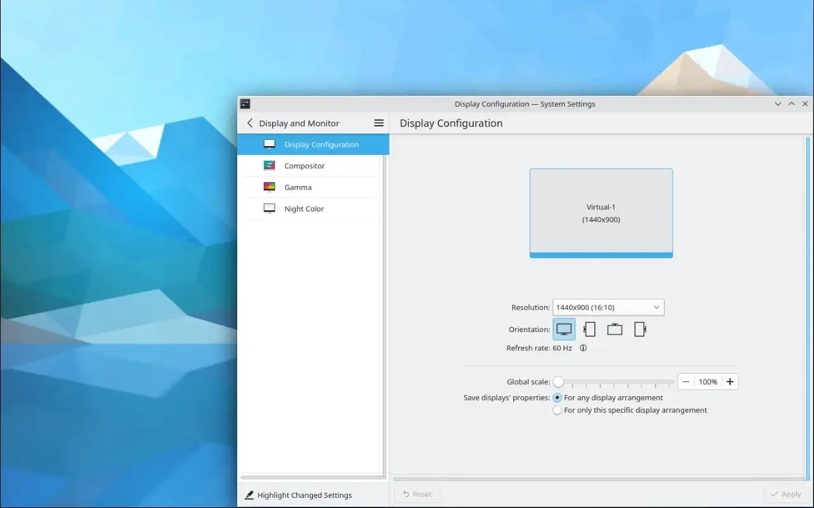Open the Resolution dropdown

pyautogui.click(x=609, y=307)
